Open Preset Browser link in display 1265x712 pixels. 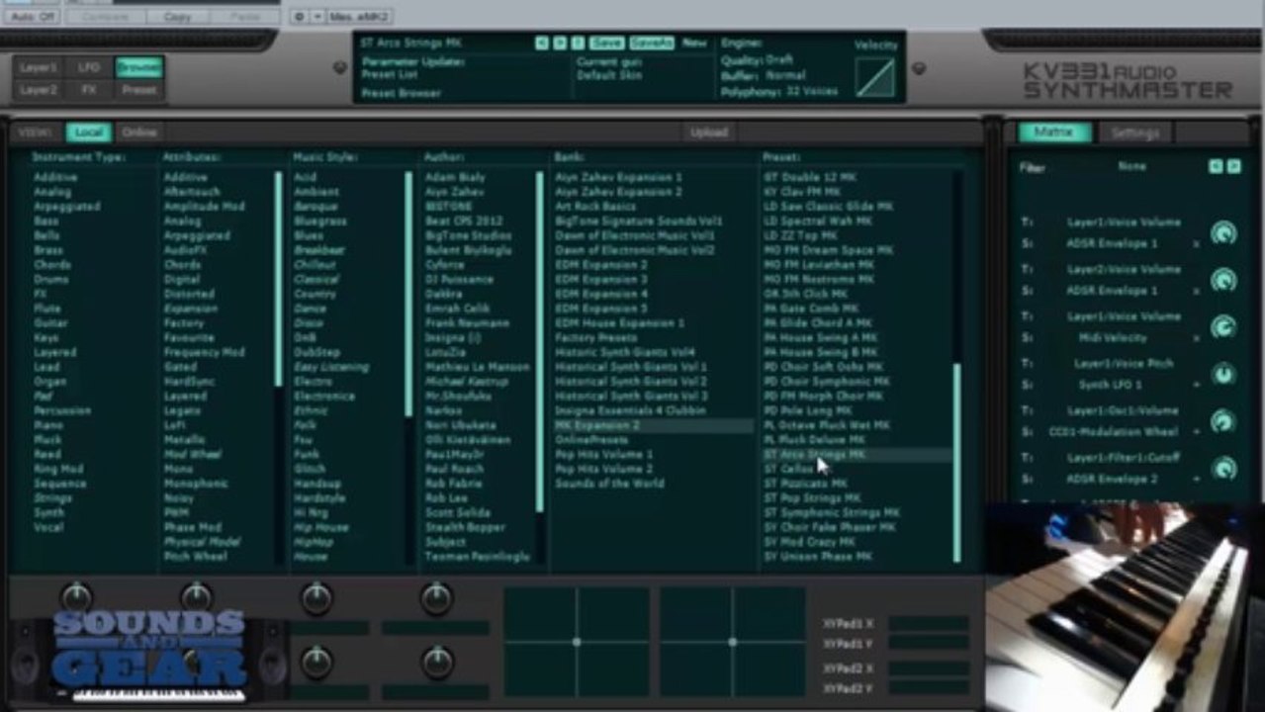pyautogui.click(x=402, y=93)
